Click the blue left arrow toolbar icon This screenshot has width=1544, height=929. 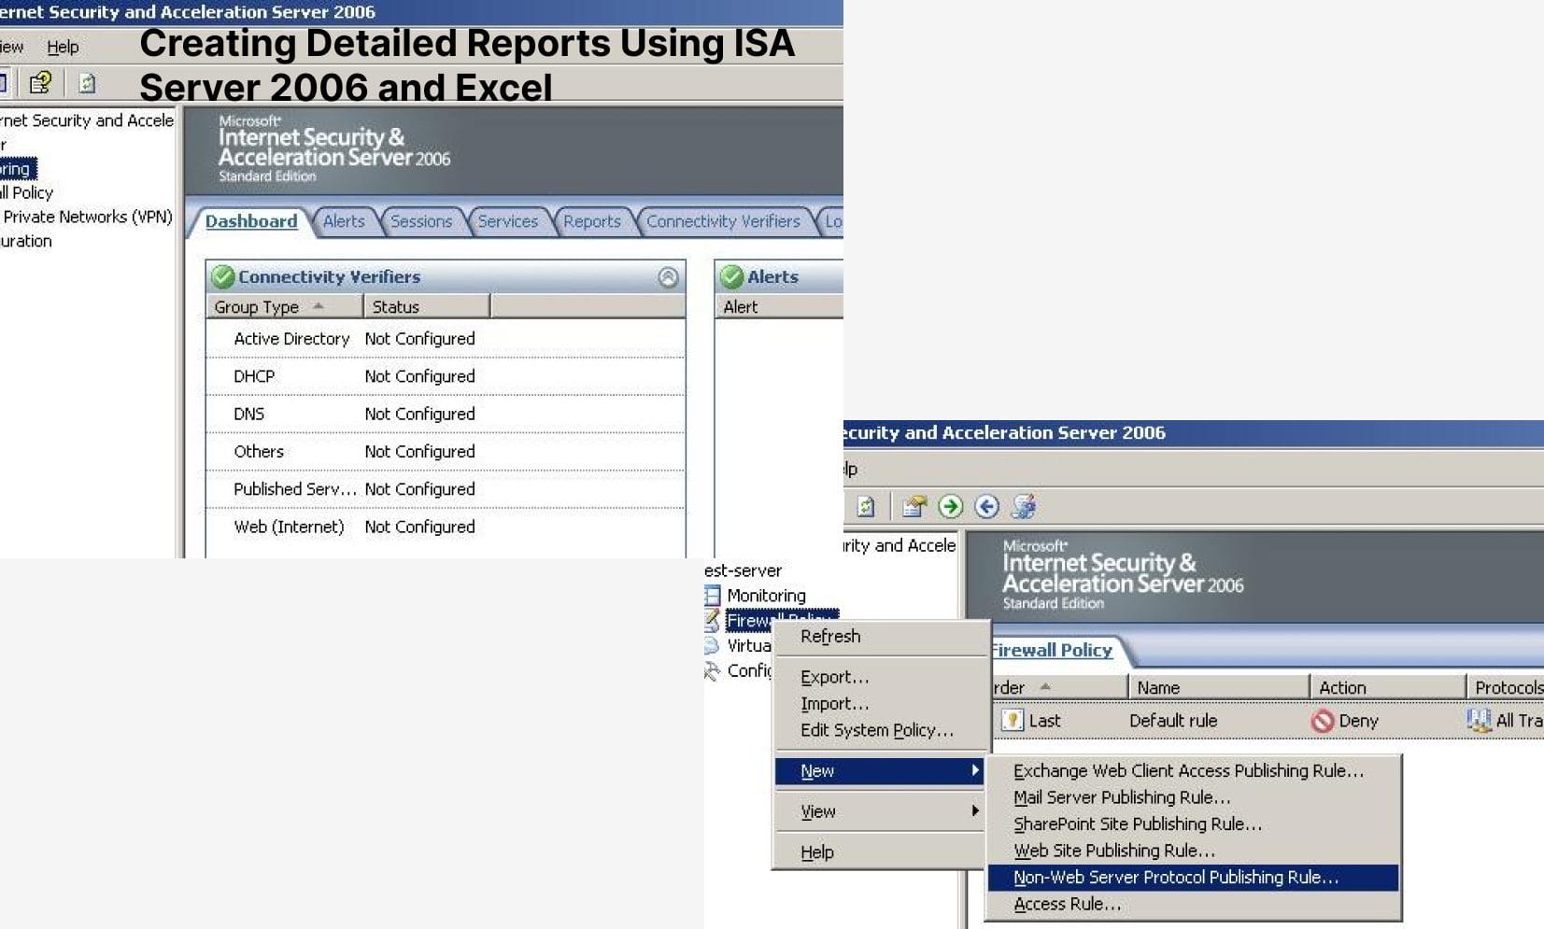(x=986, y=506)
